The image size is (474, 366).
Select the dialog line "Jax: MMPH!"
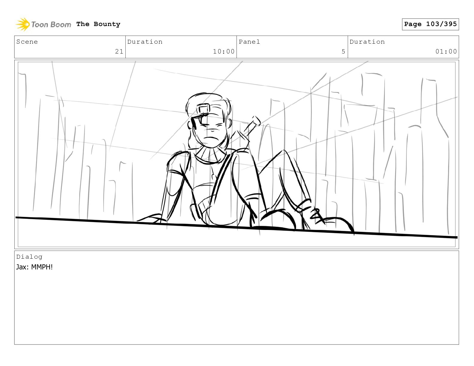34,267
